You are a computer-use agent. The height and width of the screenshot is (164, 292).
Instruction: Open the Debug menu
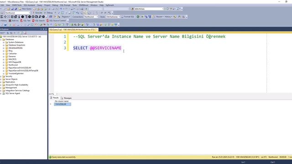point(55,5)
